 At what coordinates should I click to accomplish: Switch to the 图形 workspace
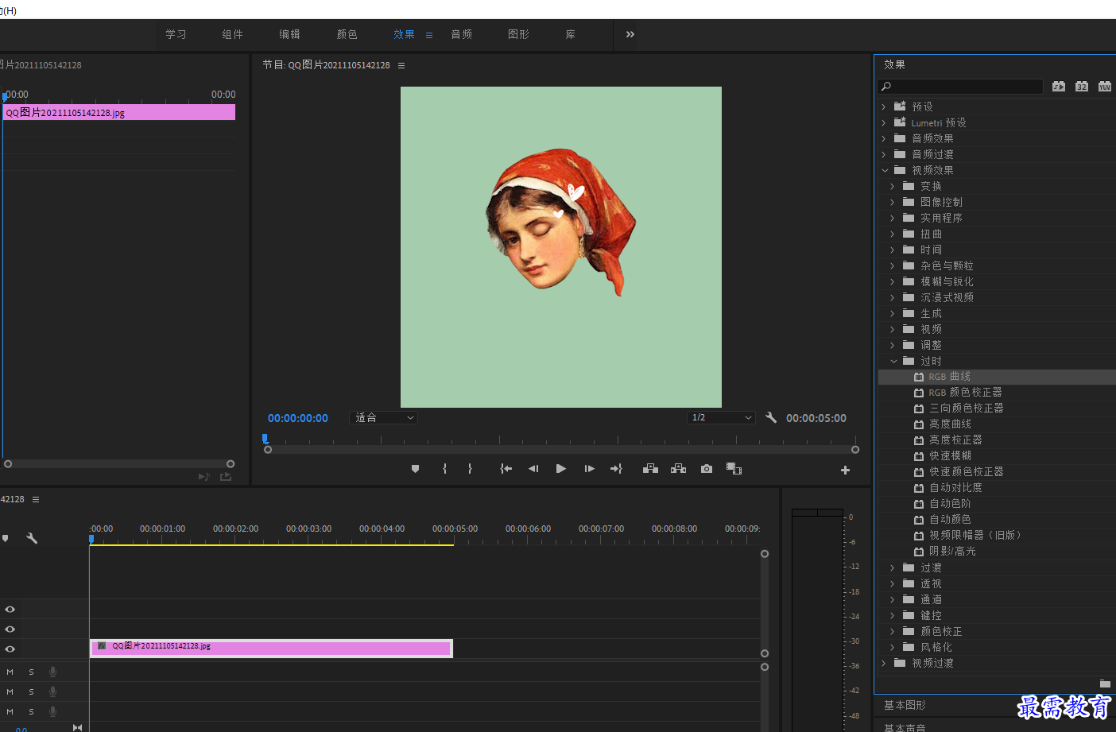point(518,34)
